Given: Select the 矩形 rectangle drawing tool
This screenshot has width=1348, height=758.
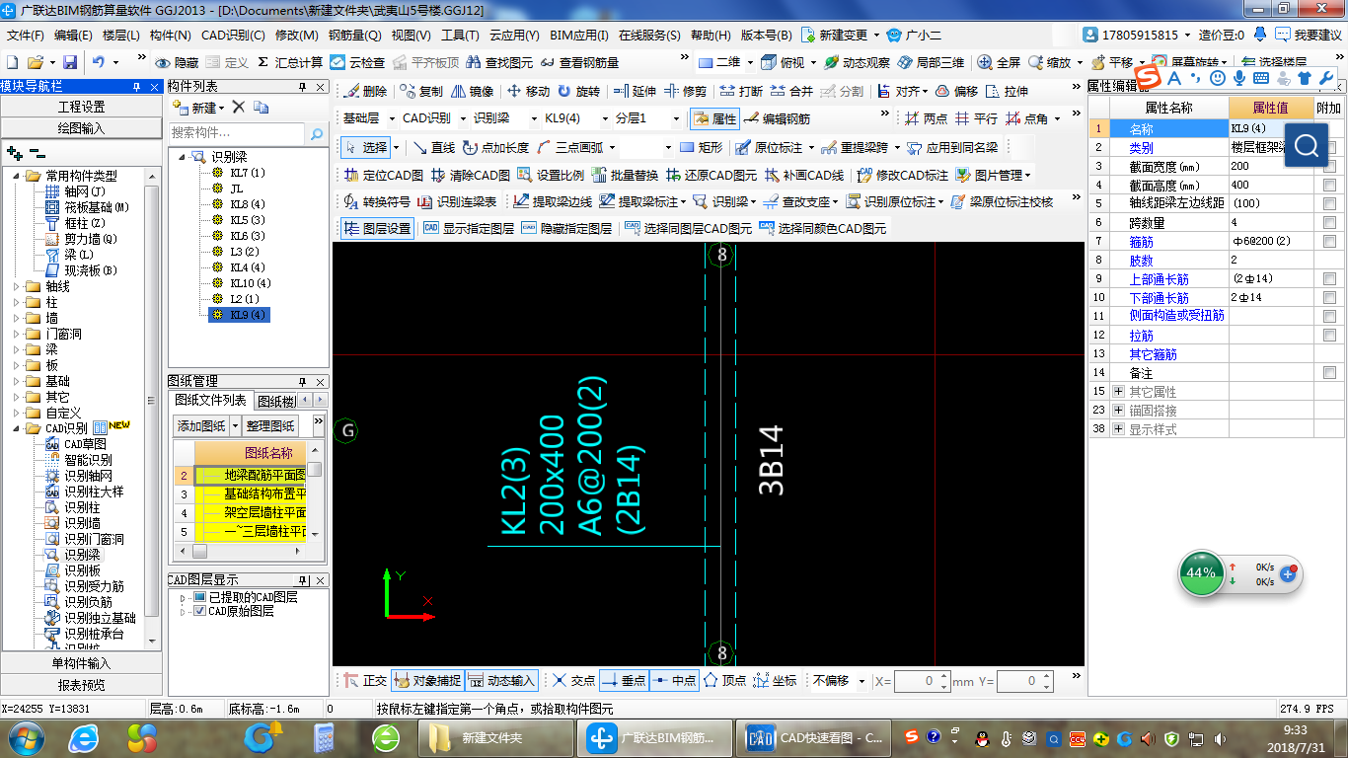Looking at the screenshot, I should point(701,148).
